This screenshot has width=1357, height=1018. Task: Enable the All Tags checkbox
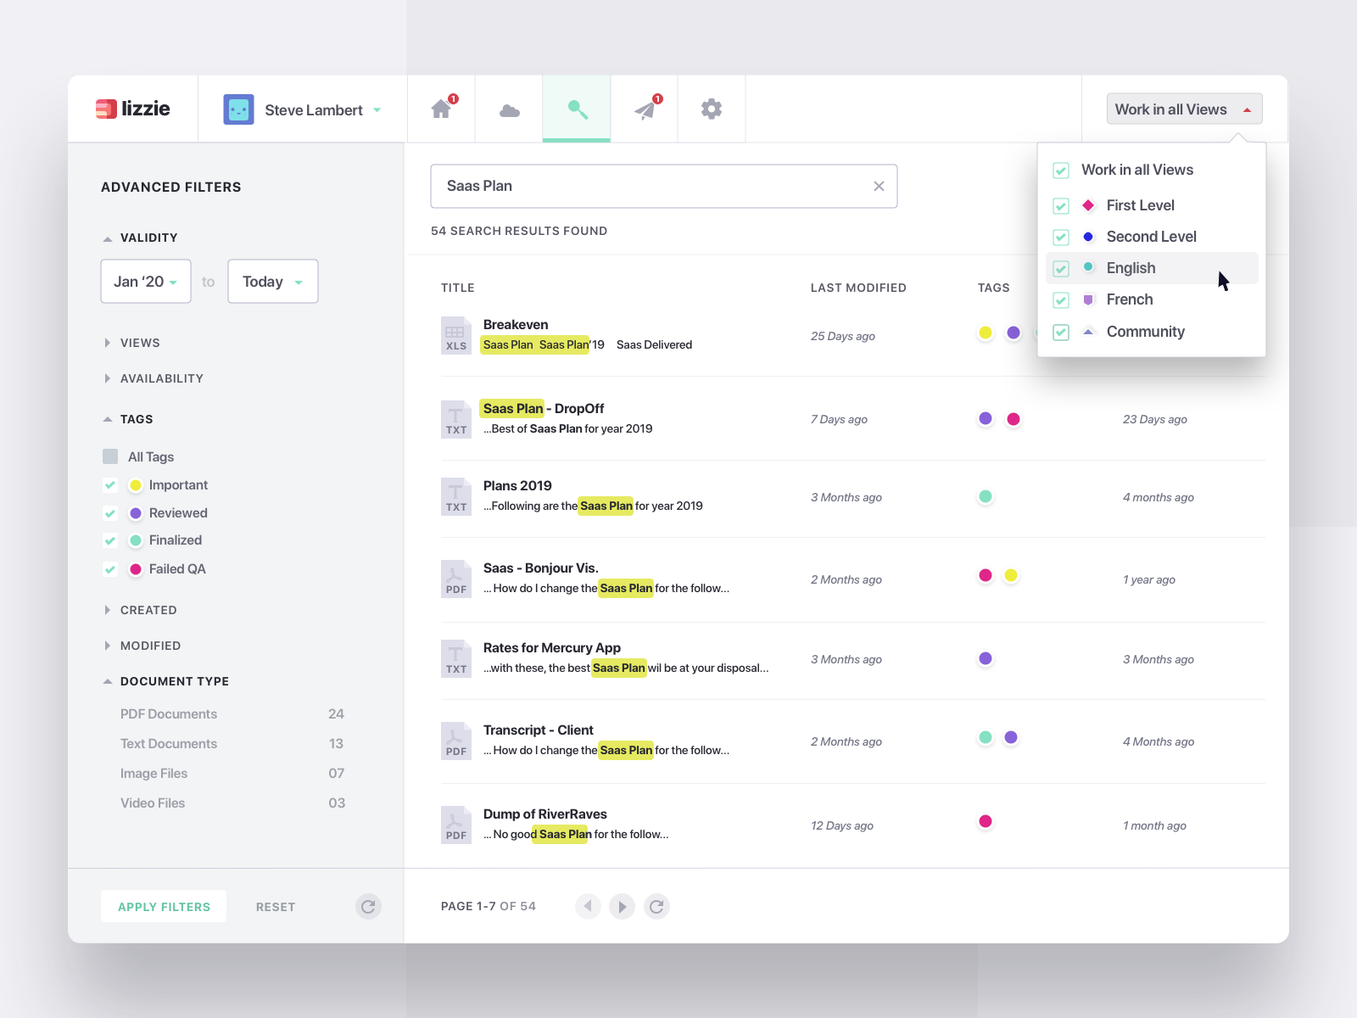tap(110, 456)
